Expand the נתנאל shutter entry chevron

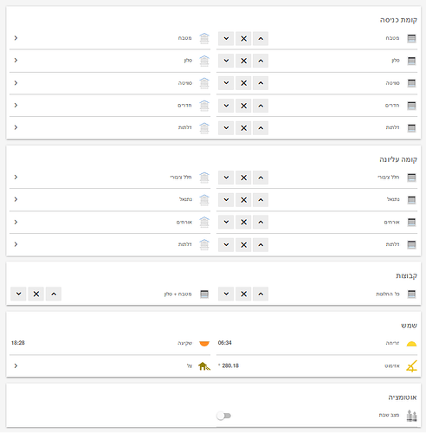coord(16,199)
